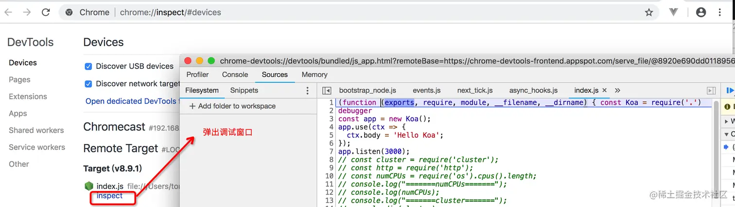The width and height of the screenshot is (735, 207).
Task: Select Pages in the DevTools sidebar
Action: [19, 80]
